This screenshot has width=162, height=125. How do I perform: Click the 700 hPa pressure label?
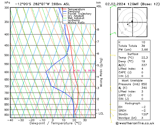point(7,86)
